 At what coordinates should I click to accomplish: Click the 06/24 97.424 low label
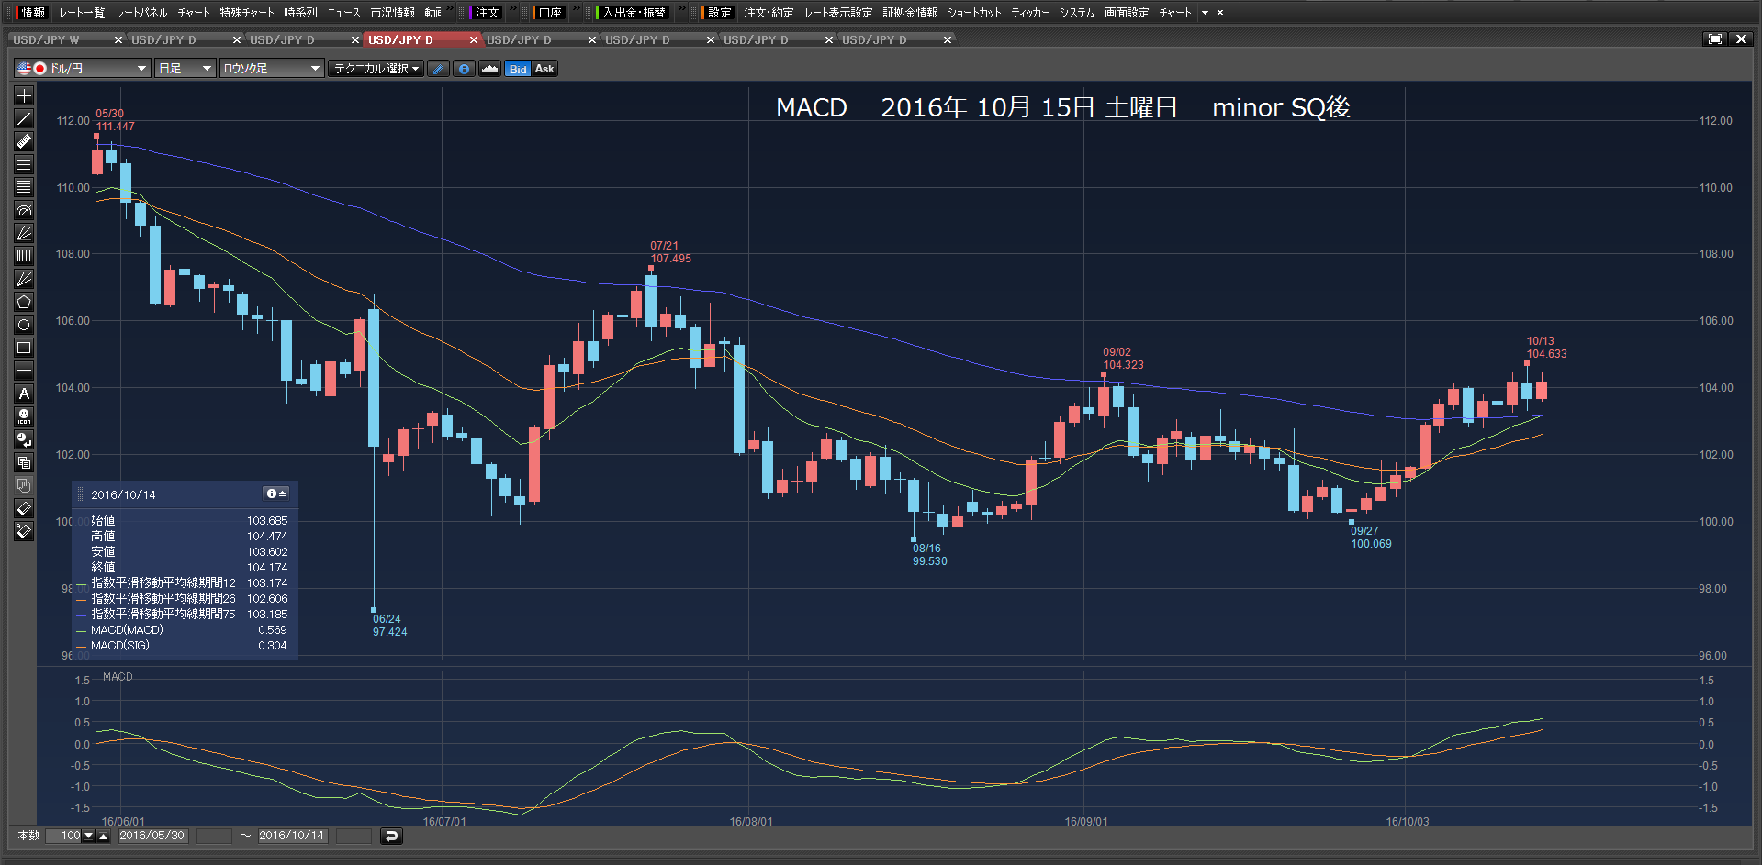(389, 626)
